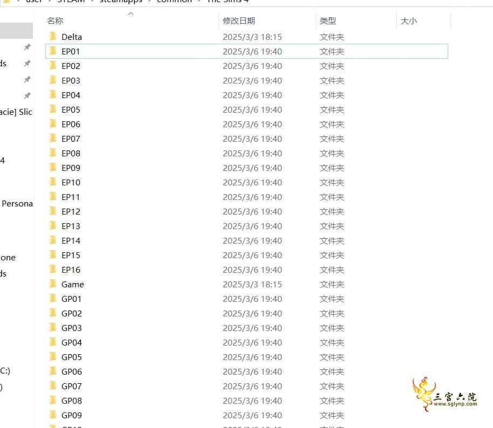The image size is (493, 428).
Task: Select the EP15 folder name
Action: pyautogui.click(x=71, y=255)
